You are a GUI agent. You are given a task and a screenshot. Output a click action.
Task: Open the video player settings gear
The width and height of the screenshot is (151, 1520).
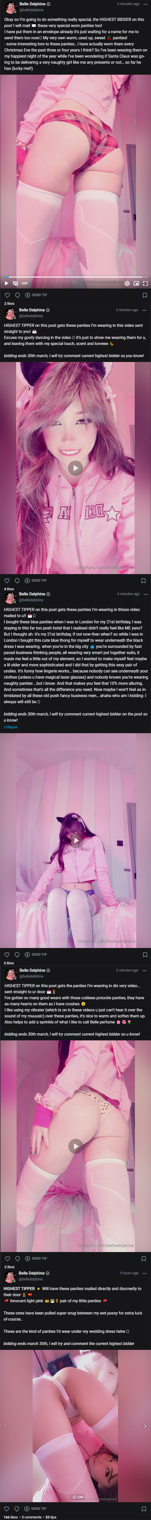pos(127,283)
